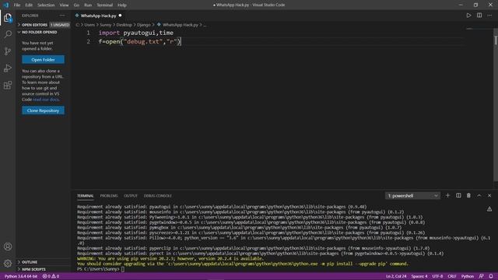This screenshot has width=498, height=280.
Task: Open the File menu
Action: (17, 5)
